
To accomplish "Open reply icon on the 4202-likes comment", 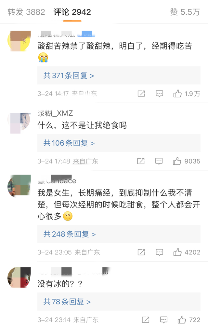I will coord(159,252).
